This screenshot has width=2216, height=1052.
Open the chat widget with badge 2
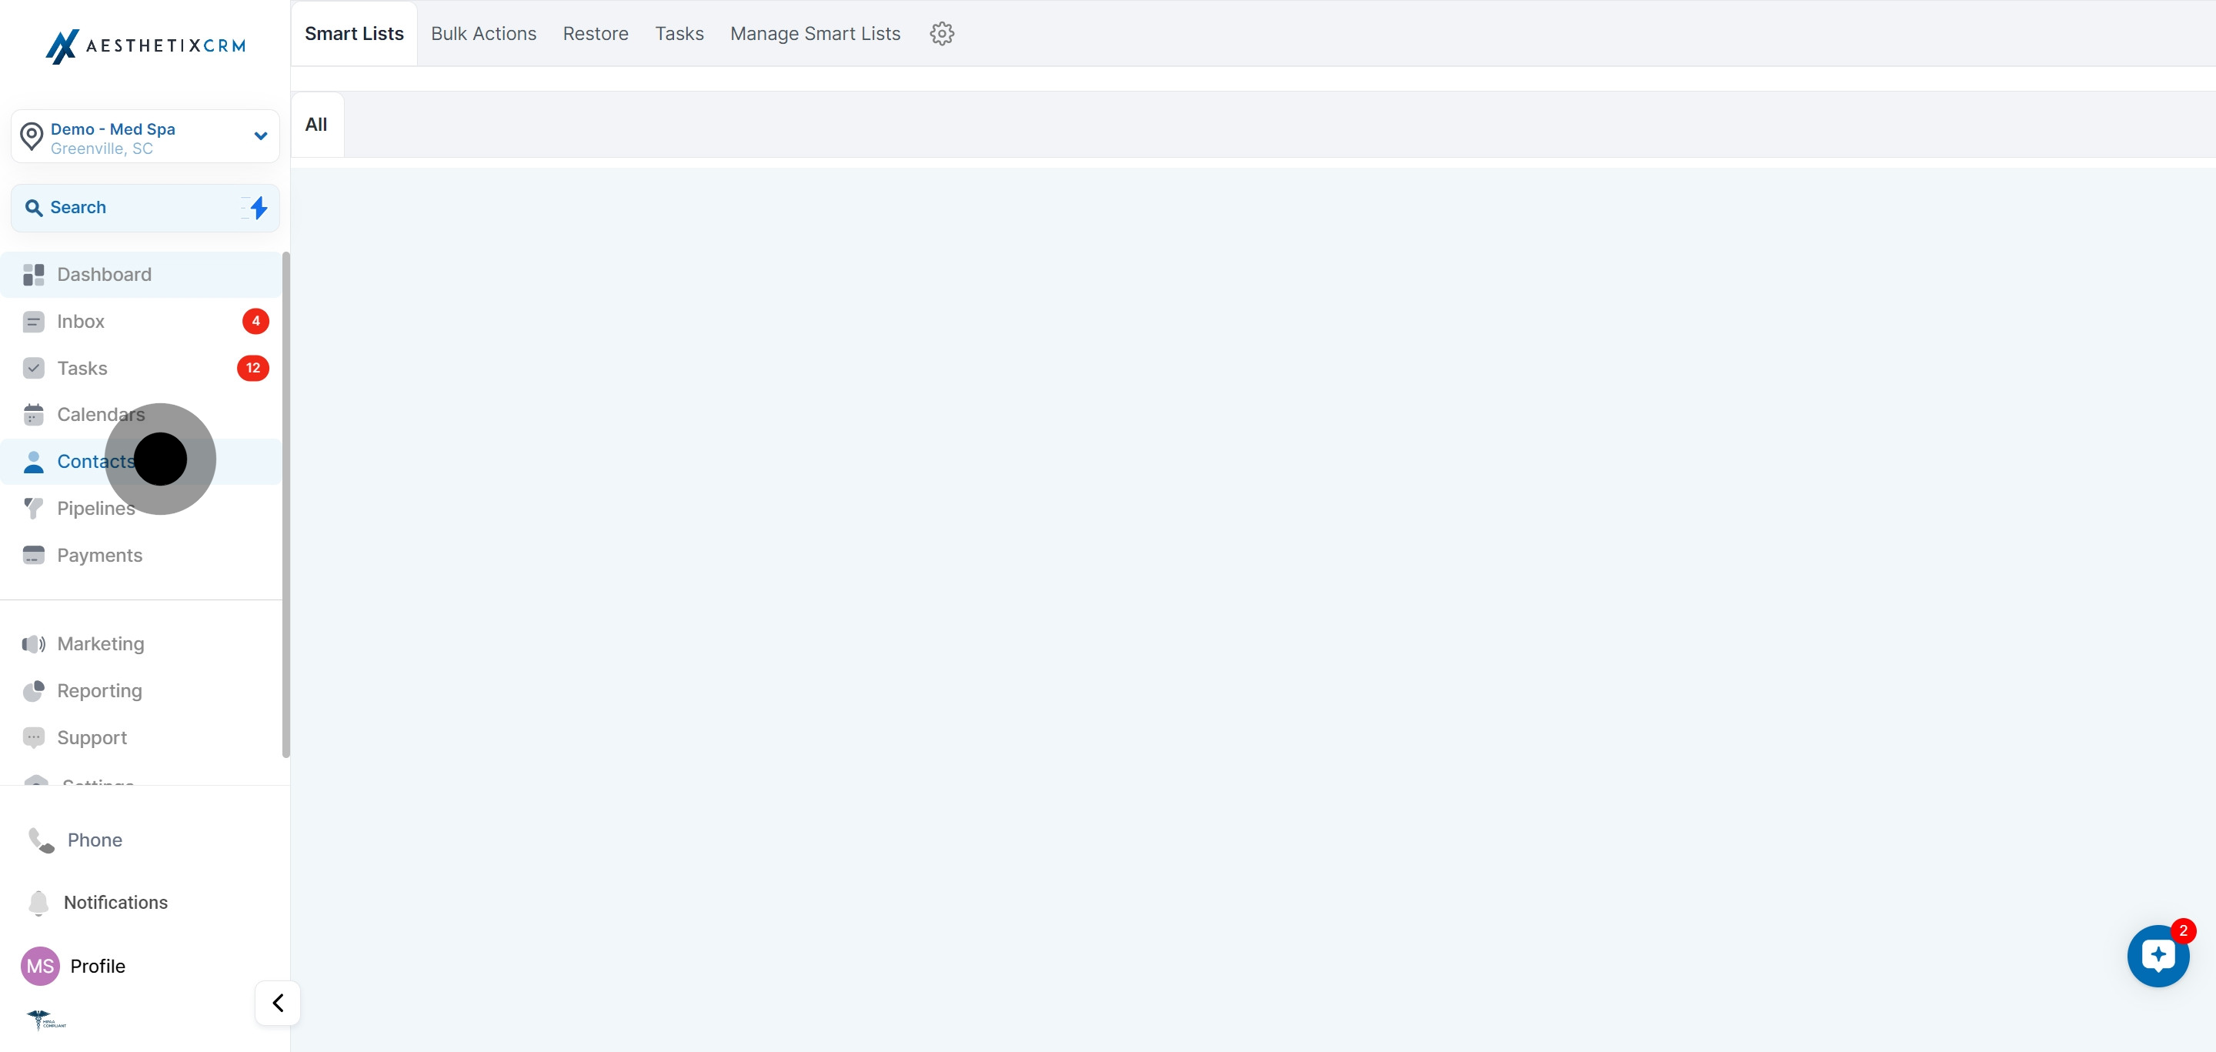pyautogui.click(x=2157, y=956)
